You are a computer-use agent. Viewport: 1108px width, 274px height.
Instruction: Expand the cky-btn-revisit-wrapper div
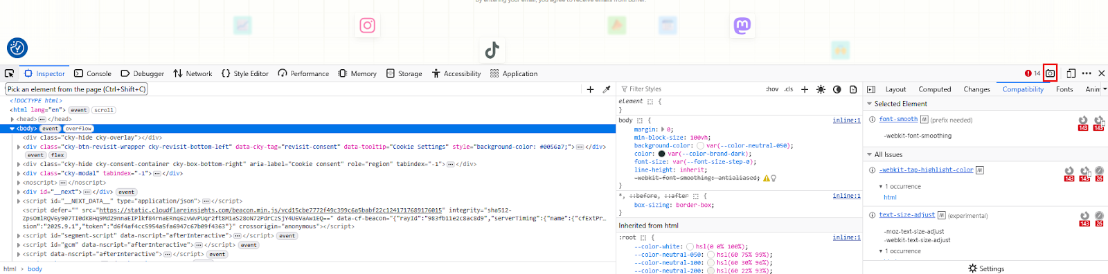(x=19, y=147)
